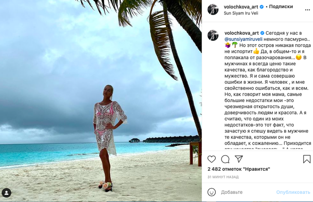The height and width of the screenshot is (202, 313).
Task: Share post with paper plane icon
Action: coord(239,159)
